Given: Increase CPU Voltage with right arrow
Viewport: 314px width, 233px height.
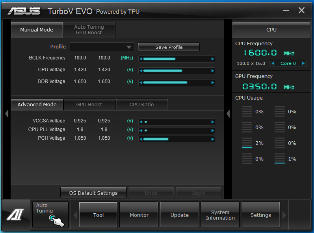Looking at the screenshot, I should [x=213, y=71].
